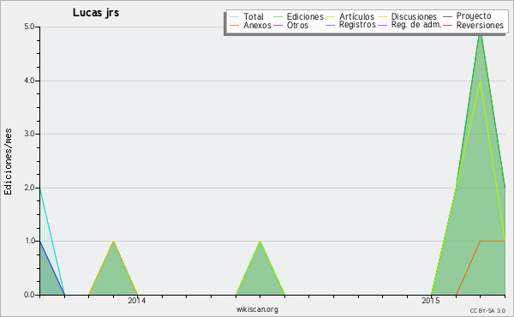
Task: Select the Discusiones legend entry
Action: click(408, 16)
